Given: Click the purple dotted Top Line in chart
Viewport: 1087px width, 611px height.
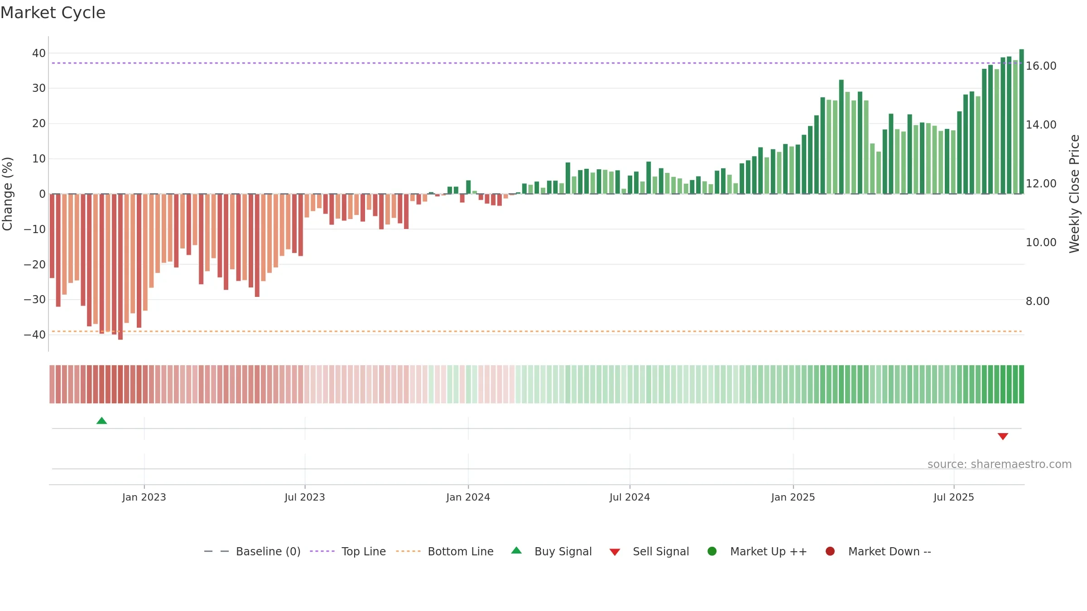Looking at the screenshot, I should (x=537, y=63).
